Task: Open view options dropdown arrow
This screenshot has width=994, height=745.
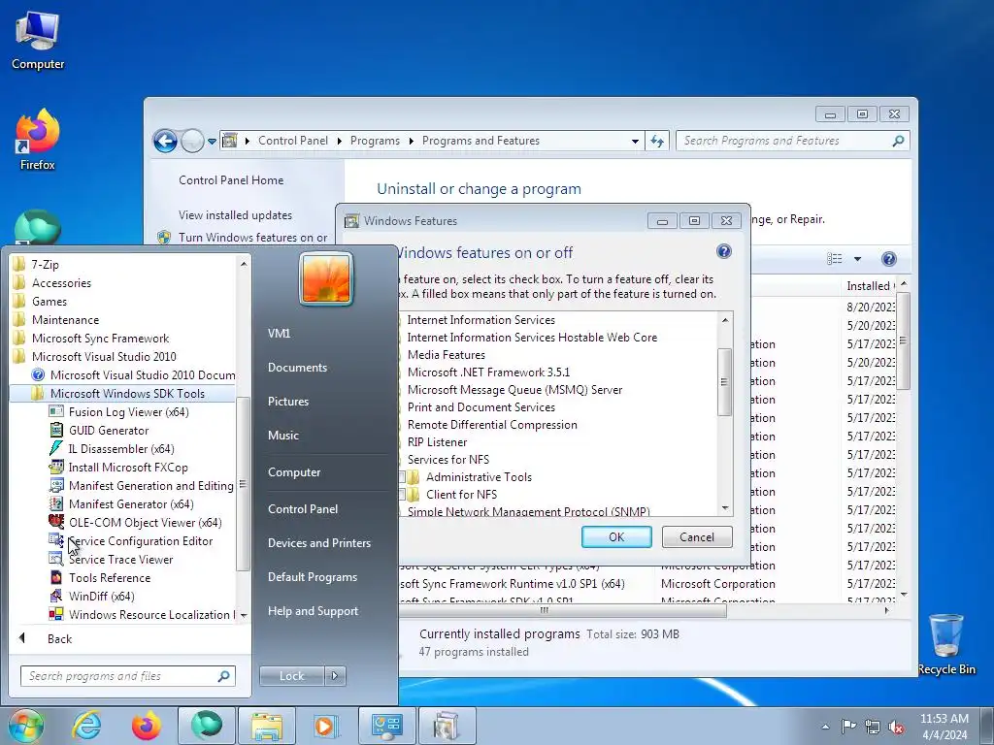Action: click(857, 258)
